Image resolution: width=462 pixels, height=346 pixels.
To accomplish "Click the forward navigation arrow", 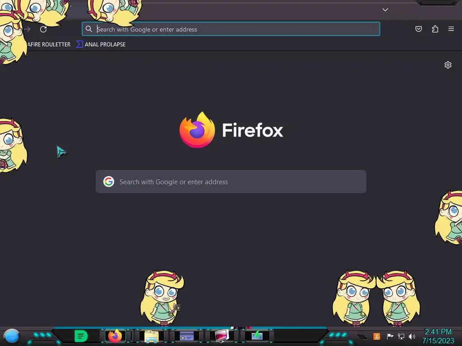I will [27, 29].
